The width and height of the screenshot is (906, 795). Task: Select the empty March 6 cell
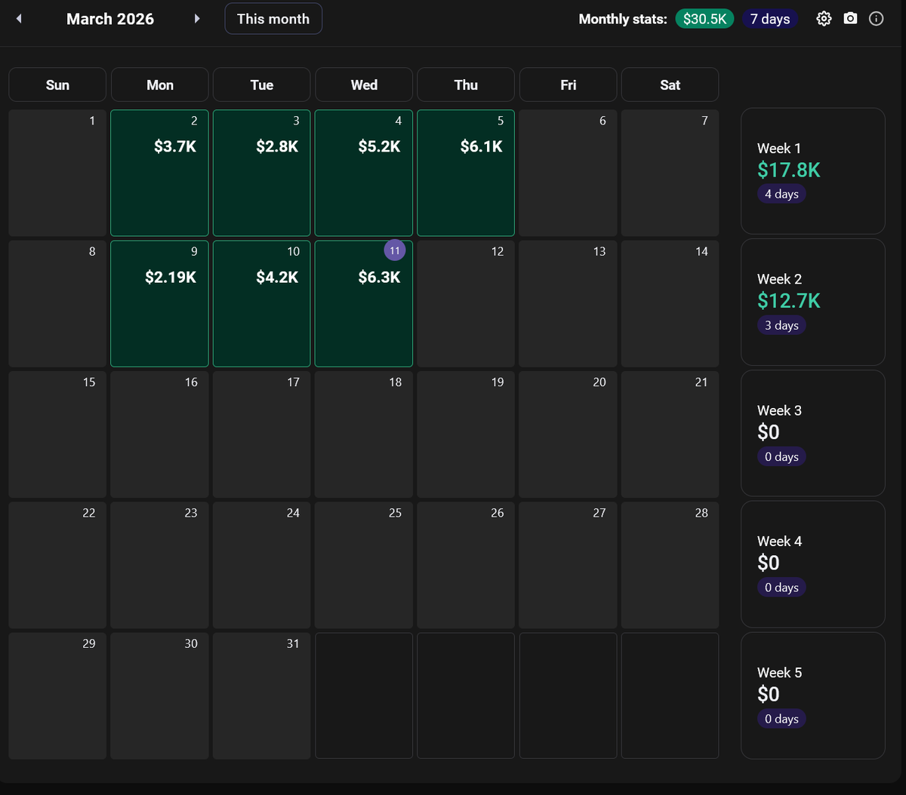pyautogui.click(x=569, y=173)
